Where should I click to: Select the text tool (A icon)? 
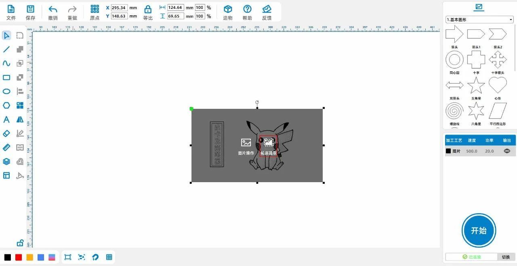point(6,120)
